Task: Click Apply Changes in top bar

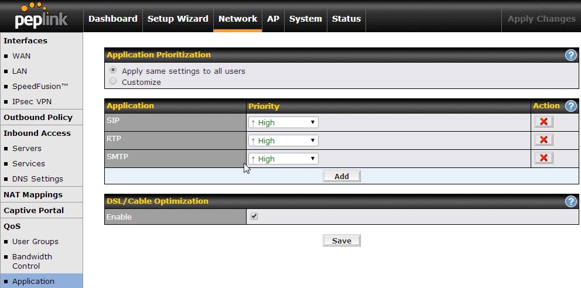Action: (541, 19)
